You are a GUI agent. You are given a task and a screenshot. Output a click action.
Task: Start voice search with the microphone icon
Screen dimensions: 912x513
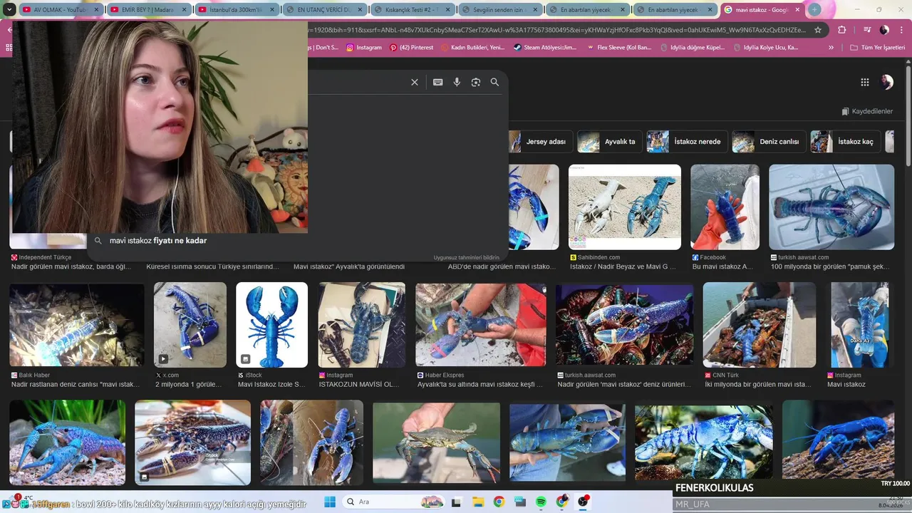coord(457,82)
